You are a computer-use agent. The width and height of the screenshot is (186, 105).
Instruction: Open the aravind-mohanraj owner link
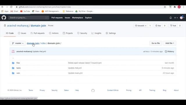pos(18,26)
